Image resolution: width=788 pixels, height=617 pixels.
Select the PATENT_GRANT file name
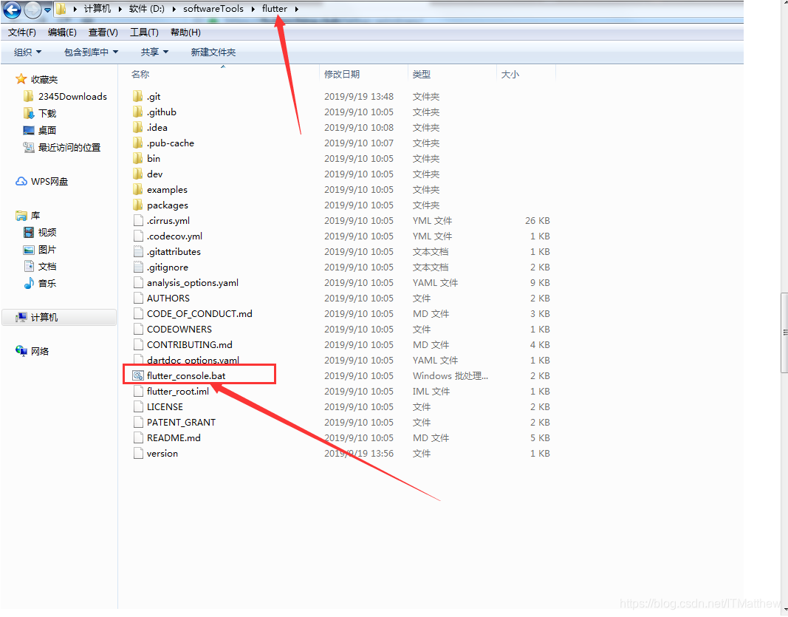181,423
